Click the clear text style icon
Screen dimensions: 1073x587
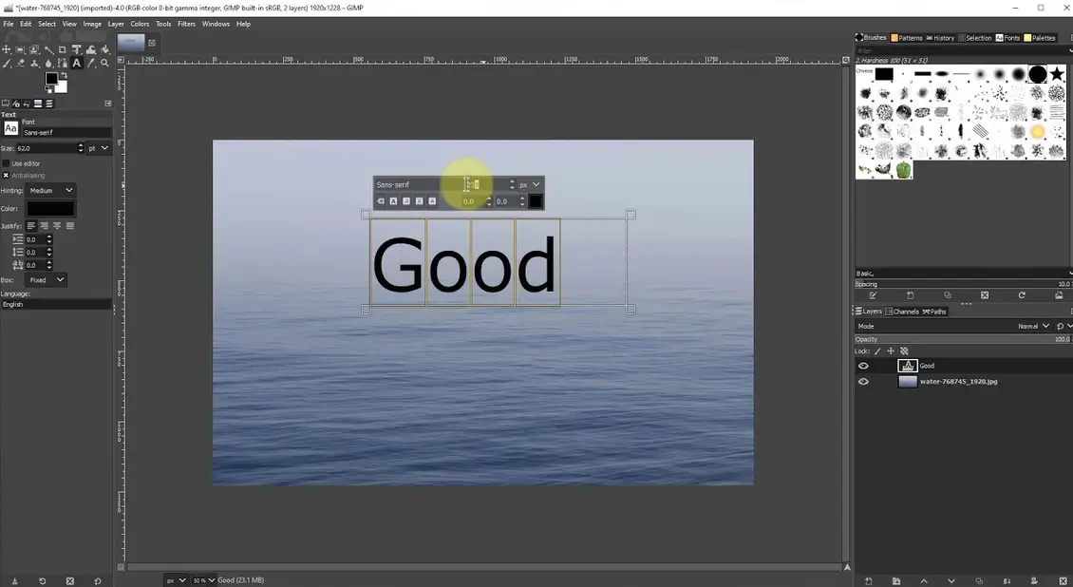(x=381, y=201)
